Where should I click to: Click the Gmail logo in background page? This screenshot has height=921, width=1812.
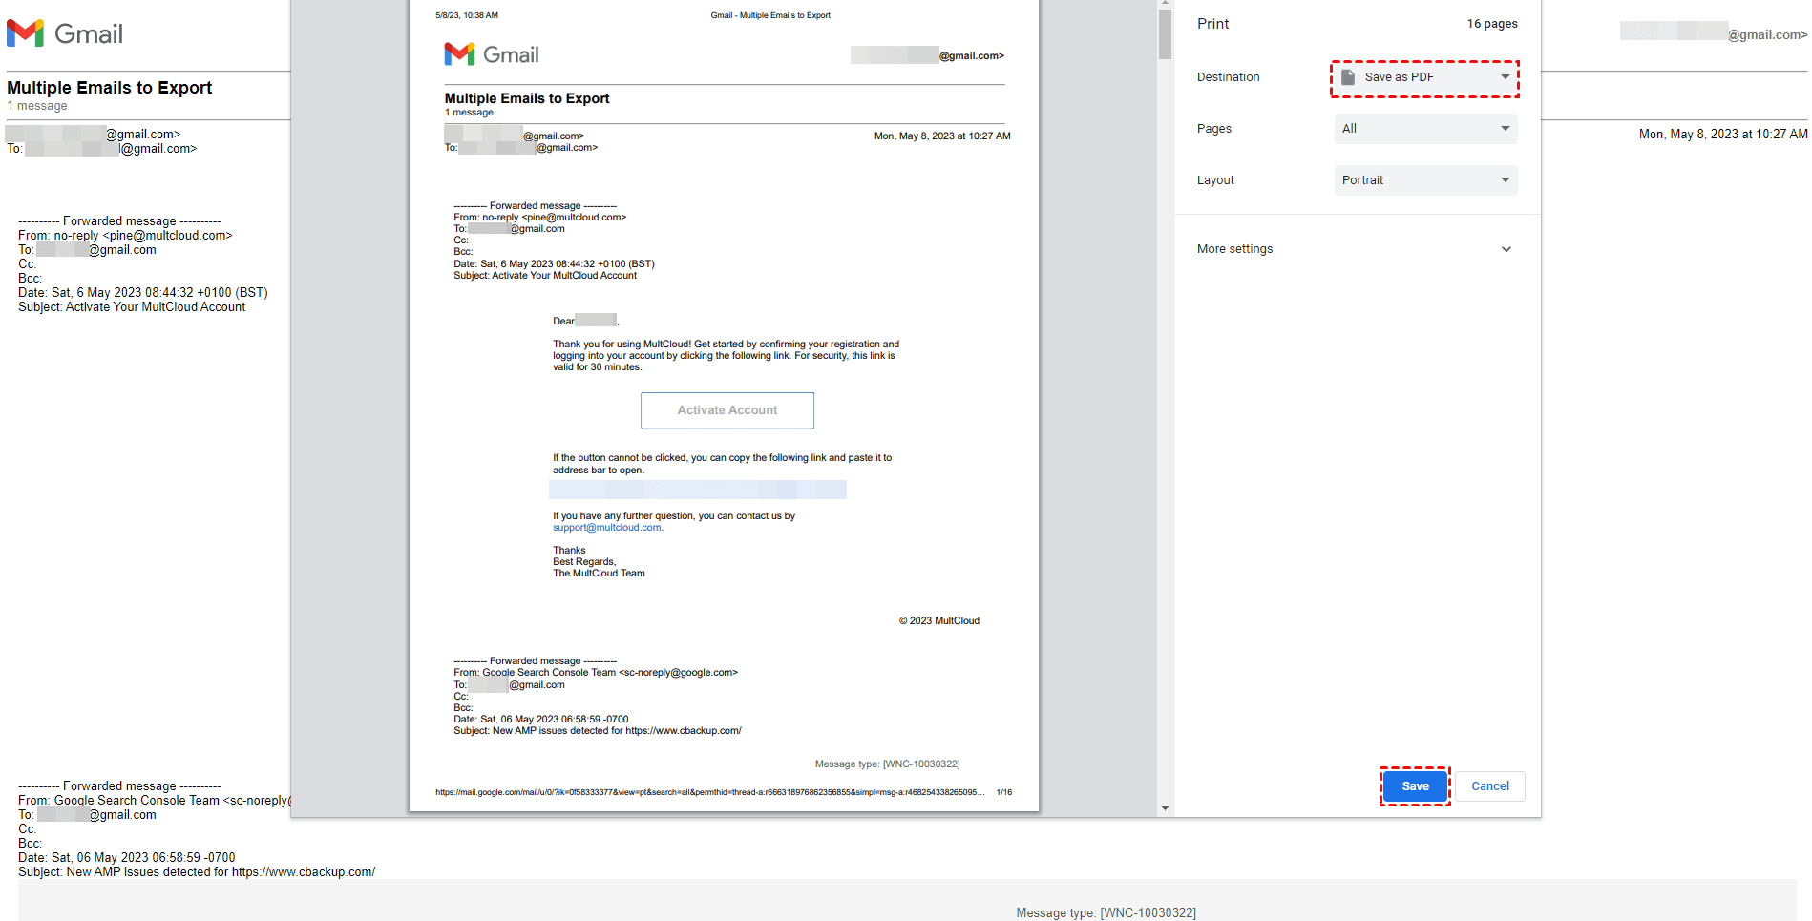click(65, 33)
